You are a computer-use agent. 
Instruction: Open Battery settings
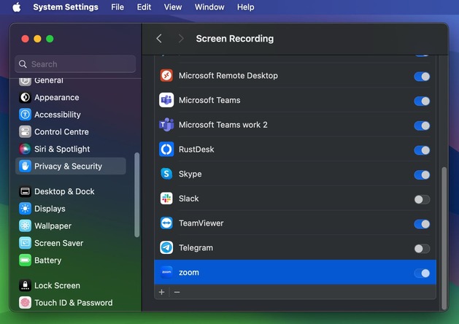click(71, 261)
